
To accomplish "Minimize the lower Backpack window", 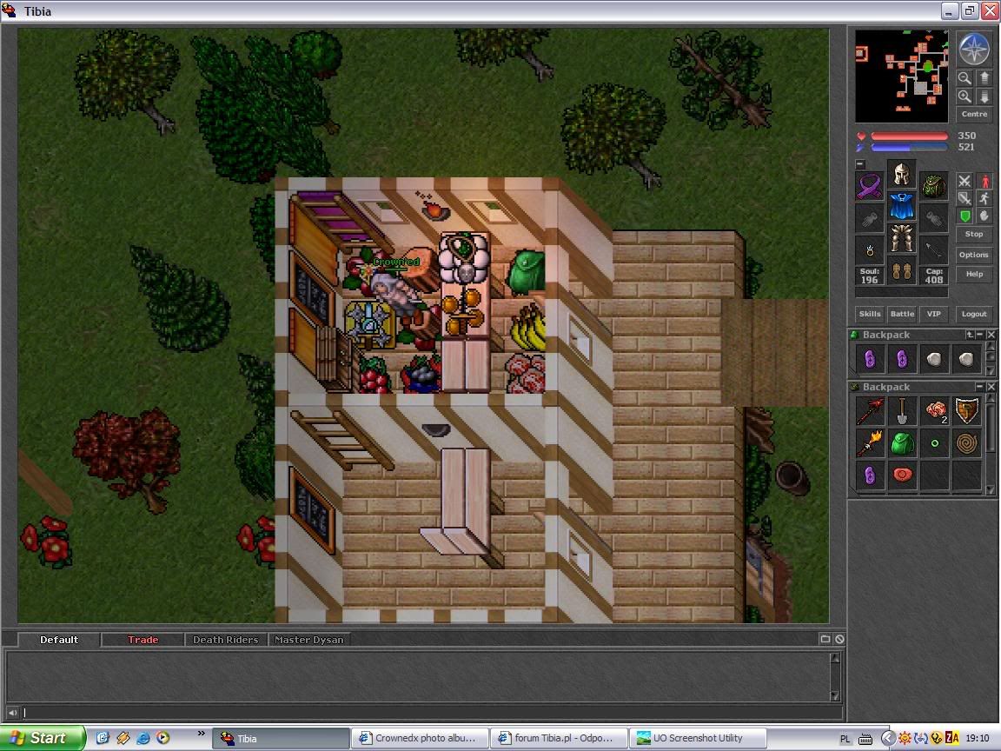I will (x=980, y=387).
